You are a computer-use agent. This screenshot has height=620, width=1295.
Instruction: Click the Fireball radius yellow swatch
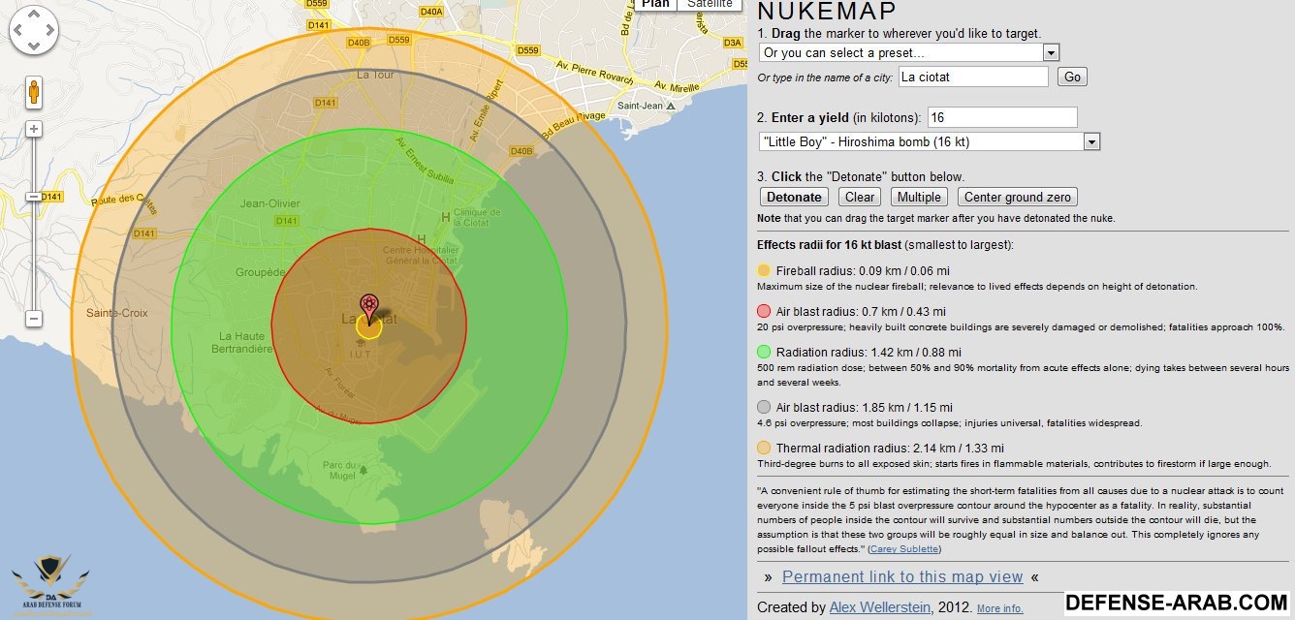click(x=764, y=270)
